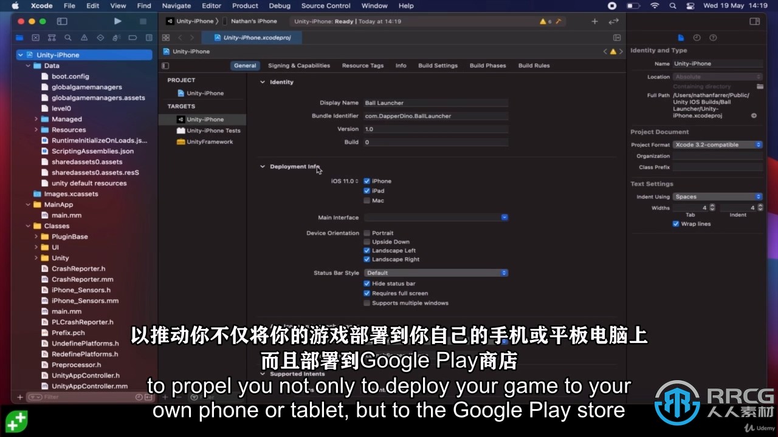The image size is (778, 437).
Task: Check the iPhone deployment checkbox
Action: [x=367, y=181]
